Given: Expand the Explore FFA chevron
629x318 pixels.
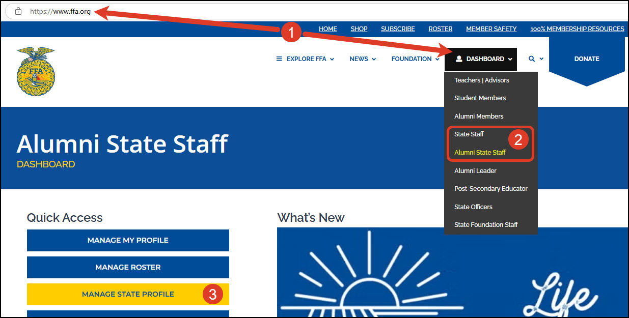Looking at the screenshot, I should click(x=332, y=60).
